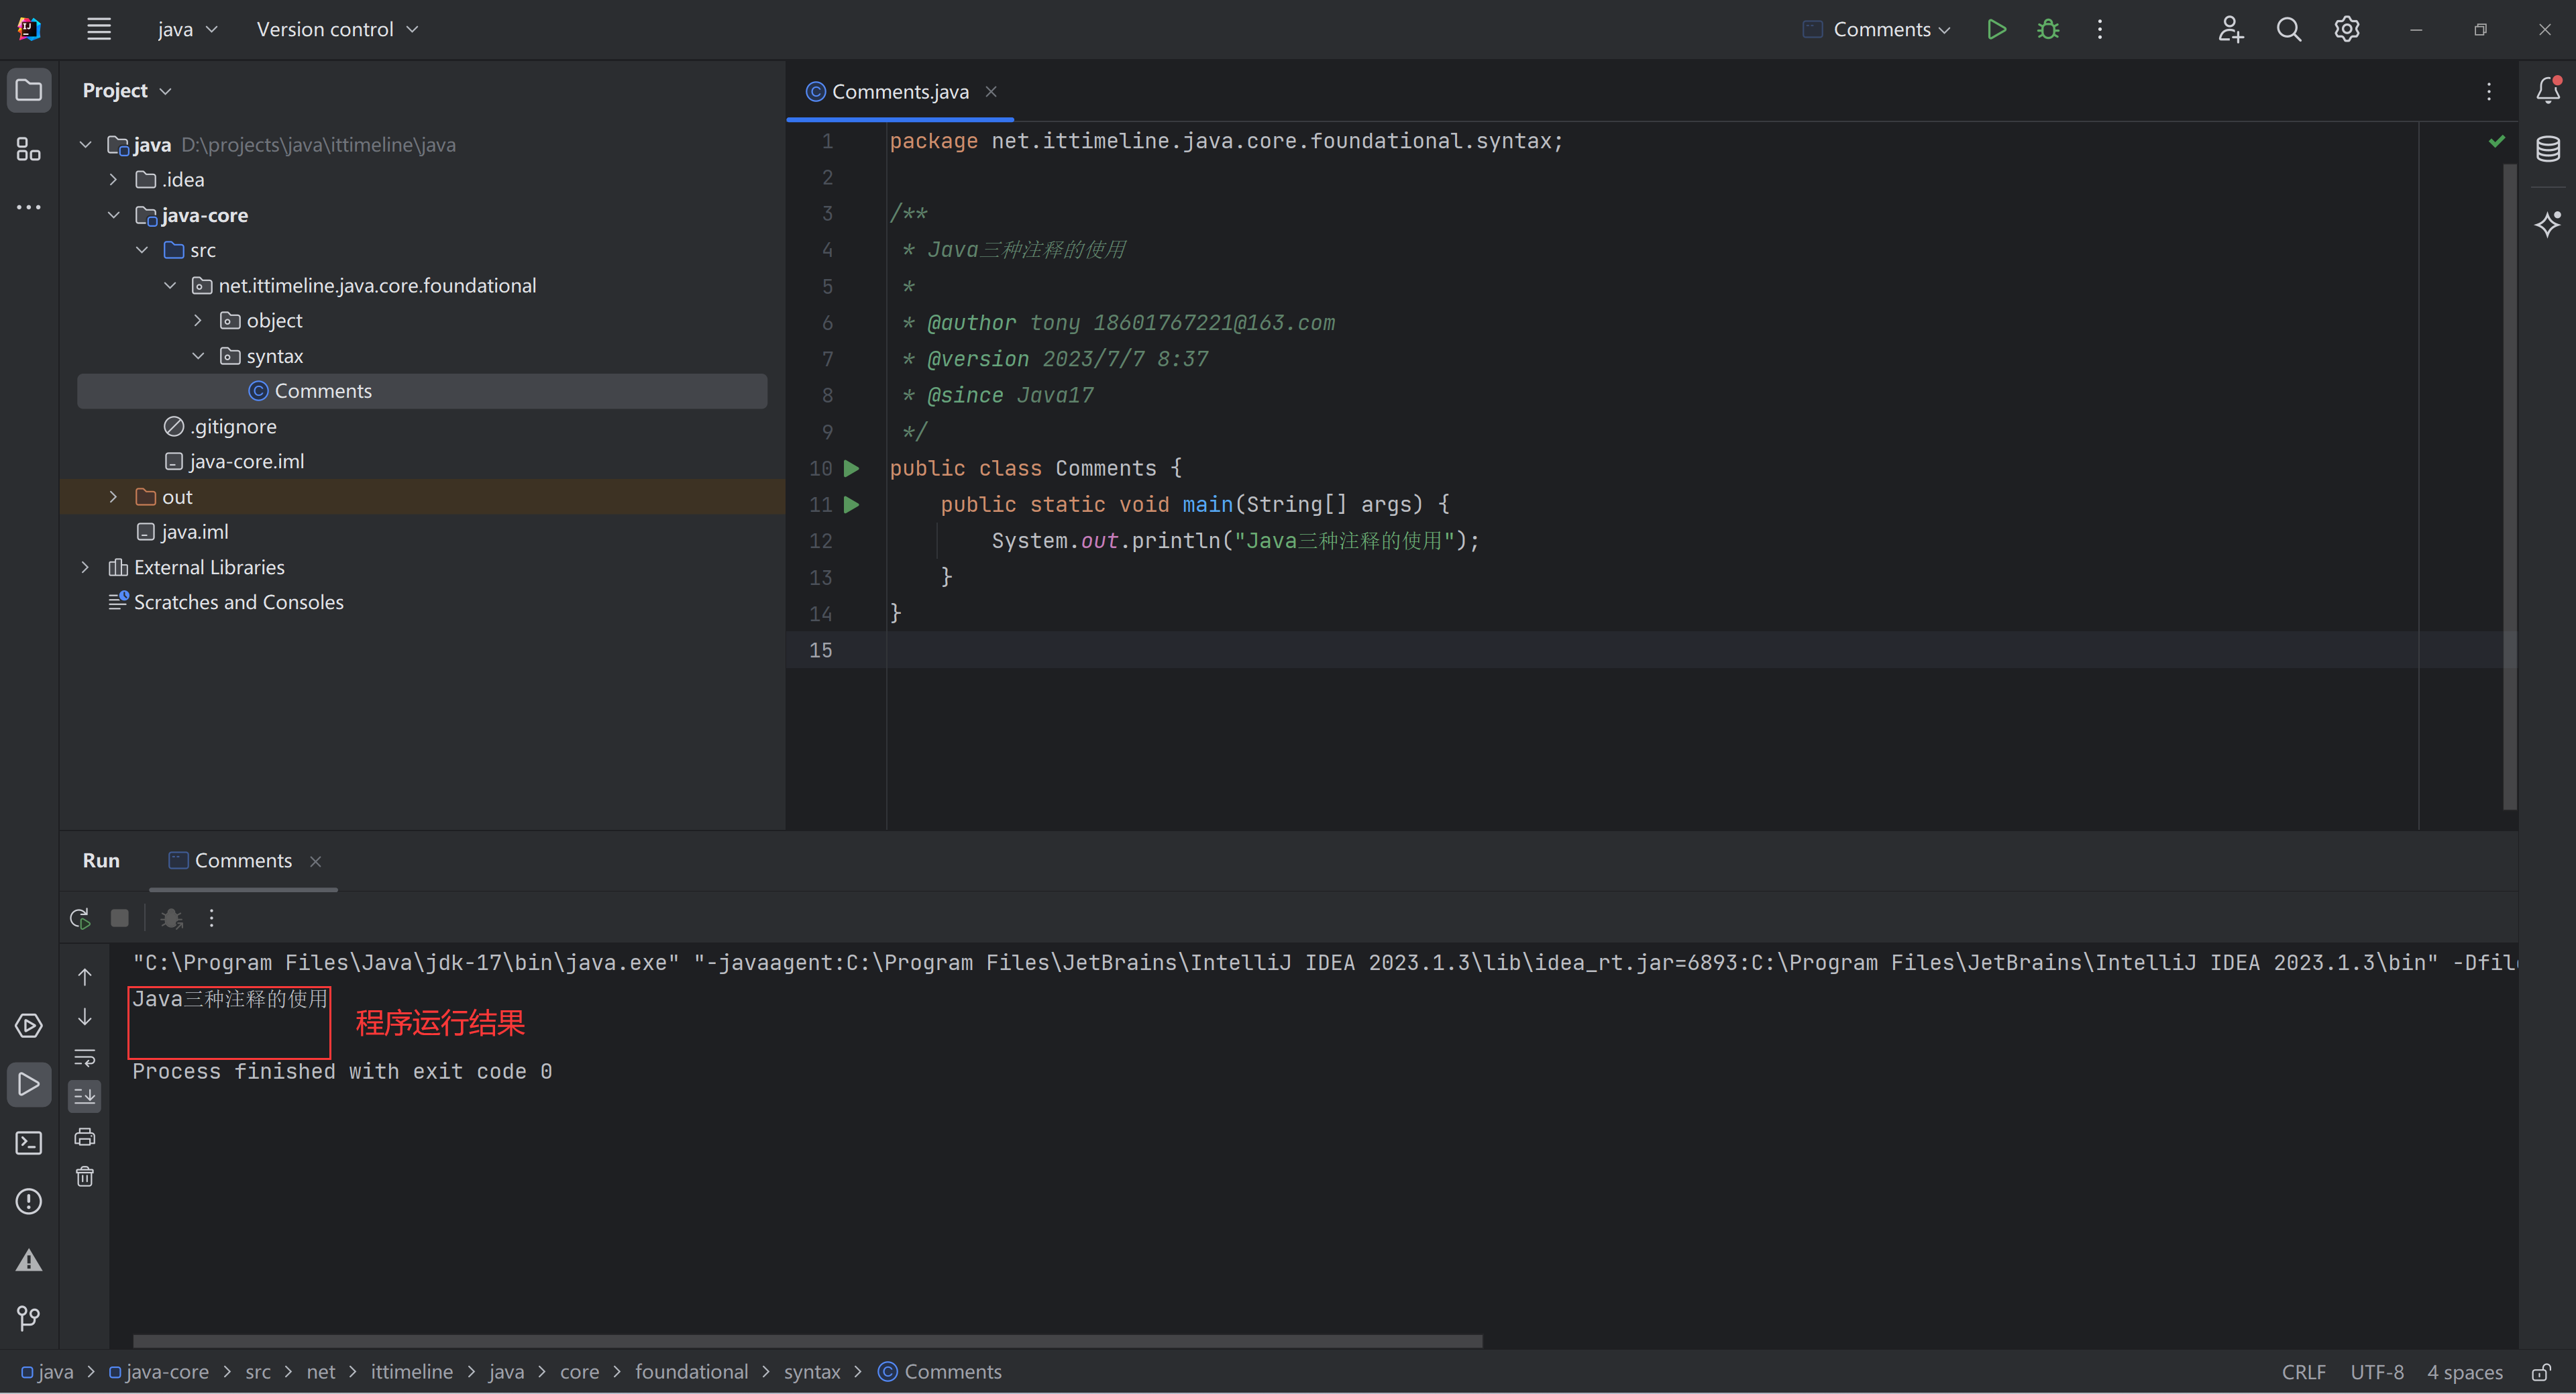Screen dimensions: 2576x1394
Task: Open IDE settings gear
Action: point(2346,29)
